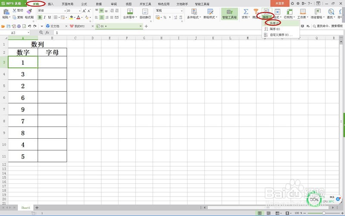Open the borders dropdown arrow
Image resolution: width=345 pixels, height=216 pixels.
click(59, 17)
